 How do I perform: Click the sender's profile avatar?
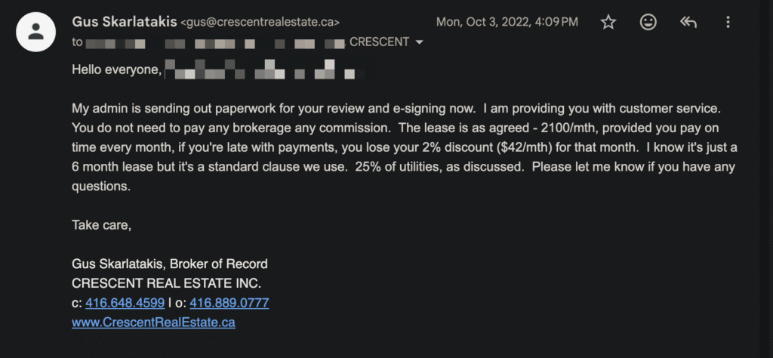tap(35, 32)
